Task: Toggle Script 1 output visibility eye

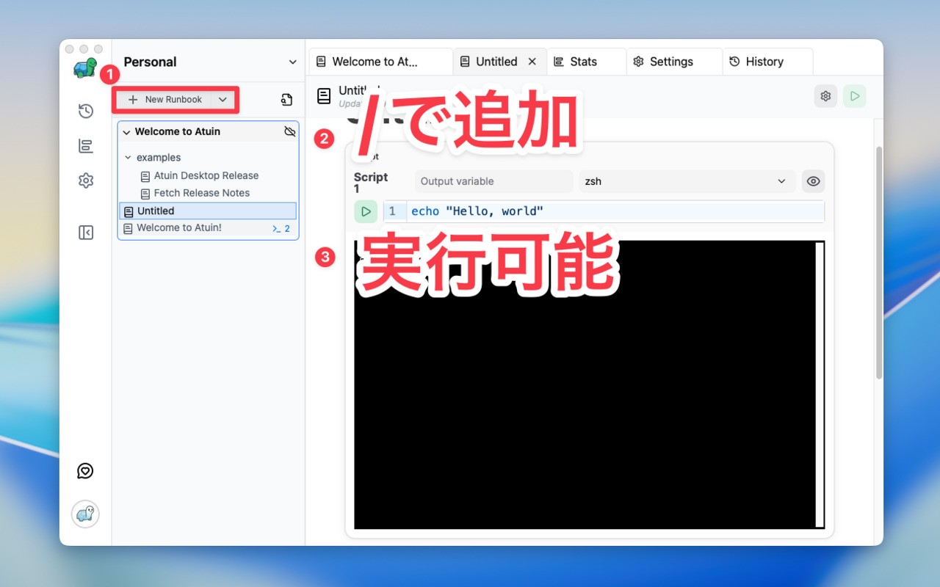Action: (x=813, y=181)
